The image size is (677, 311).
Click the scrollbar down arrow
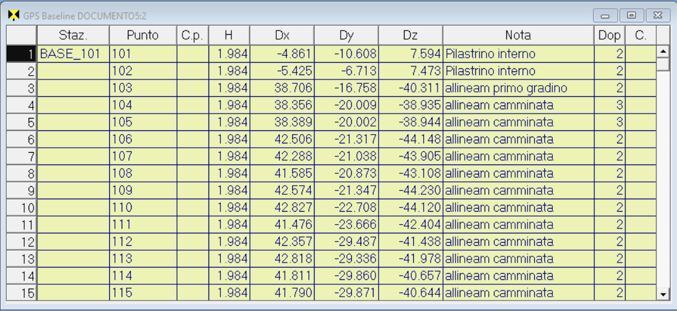663,295
